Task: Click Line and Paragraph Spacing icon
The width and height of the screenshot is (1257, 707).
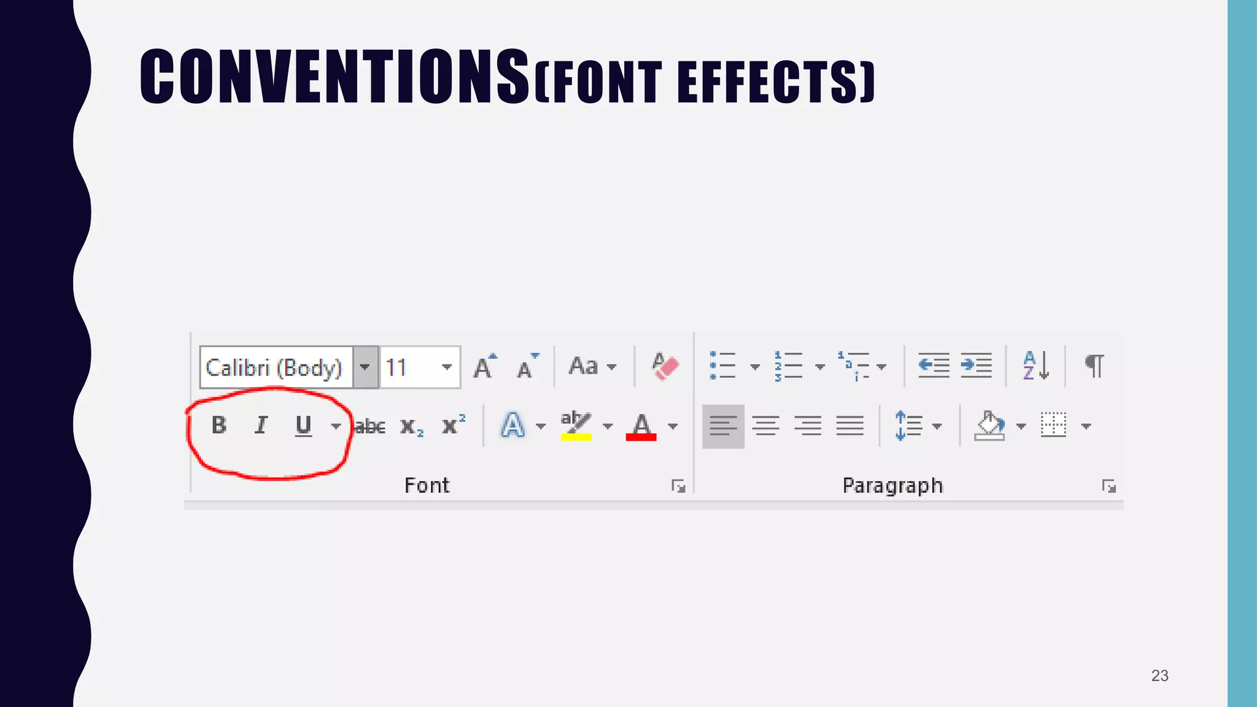Action: (x=909, y=426)
